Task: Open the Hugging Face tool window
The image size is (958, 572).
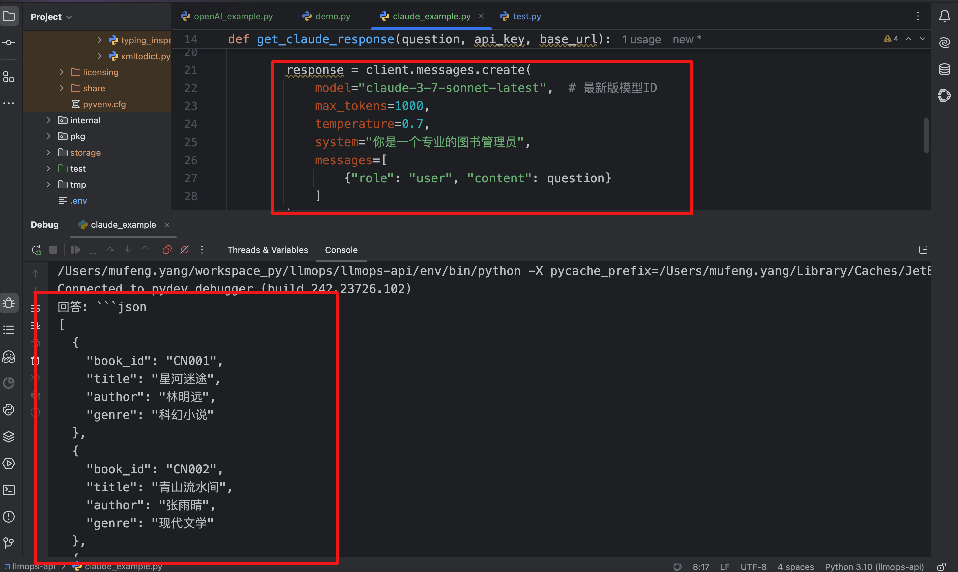Action: 9,357
